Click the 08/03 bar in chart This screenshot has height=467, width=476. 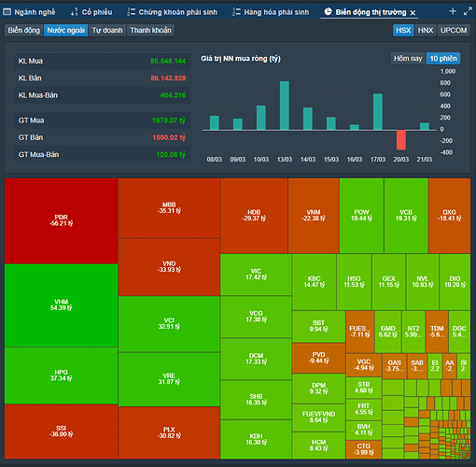pos(215,123)
